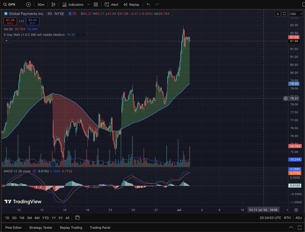Click the red 81.99 price label
This screenshot has width=305, height=232.
(x=294, y=37)
